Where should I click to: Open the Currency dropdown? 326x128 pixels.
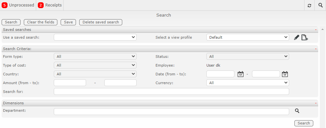point(248,83)
